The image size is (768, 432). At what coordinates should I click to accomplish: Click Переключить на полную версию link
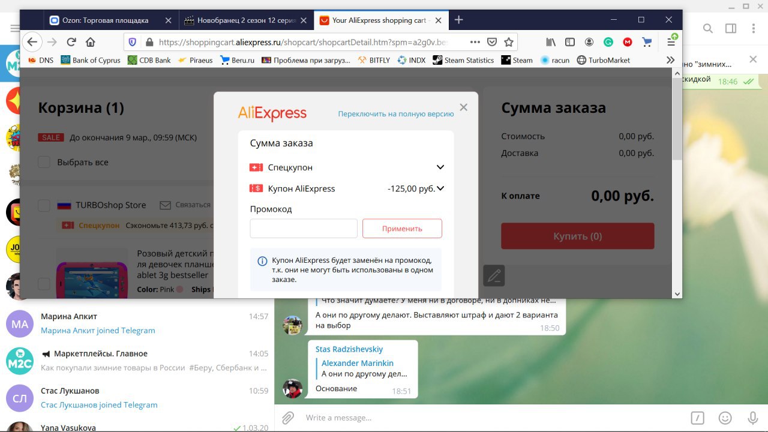[396, 113]
